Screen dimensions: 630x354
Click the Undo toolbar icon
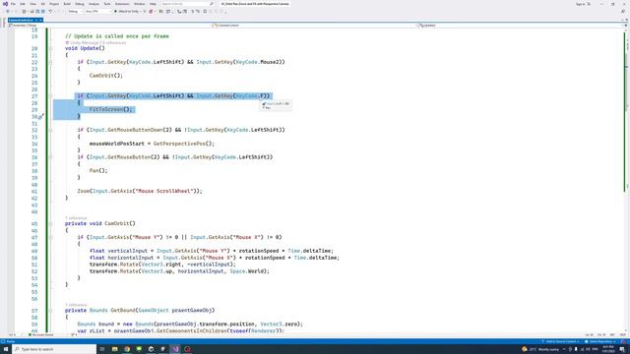(50, 12)
